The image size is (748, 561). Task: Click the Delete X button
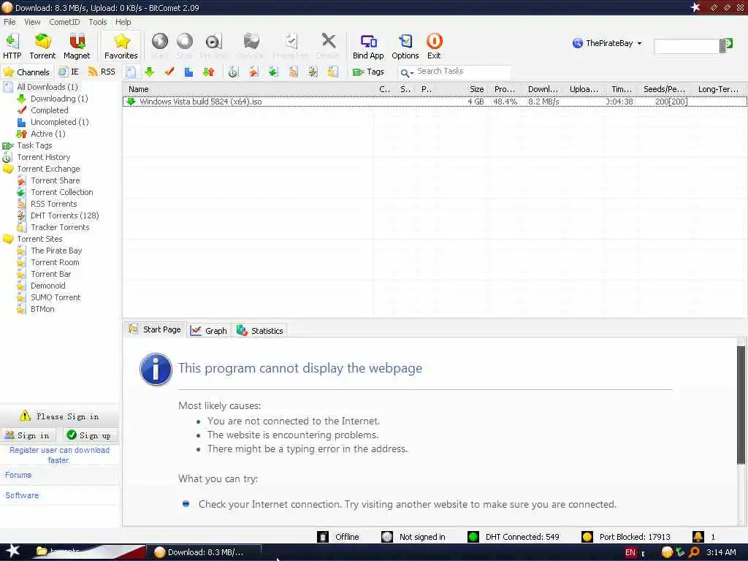(328, 46)
